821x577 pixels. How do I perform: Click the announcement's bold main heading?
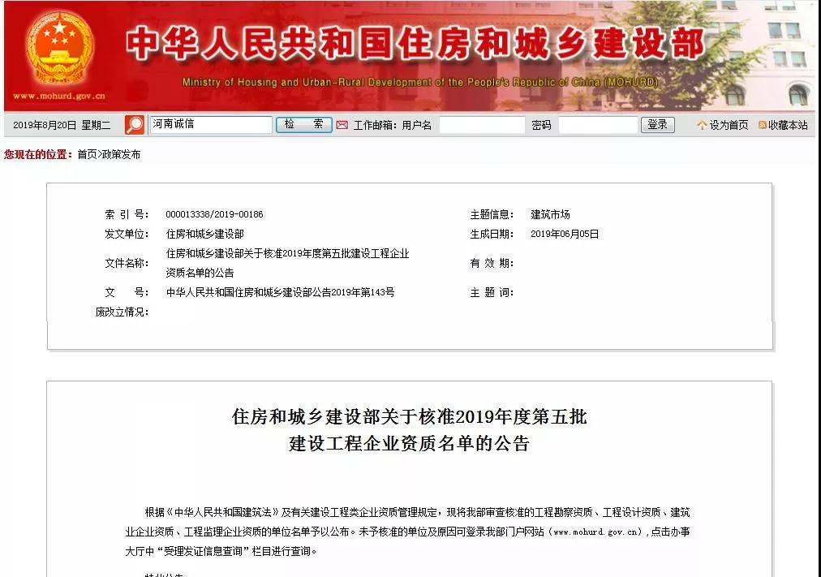(409, 430)
